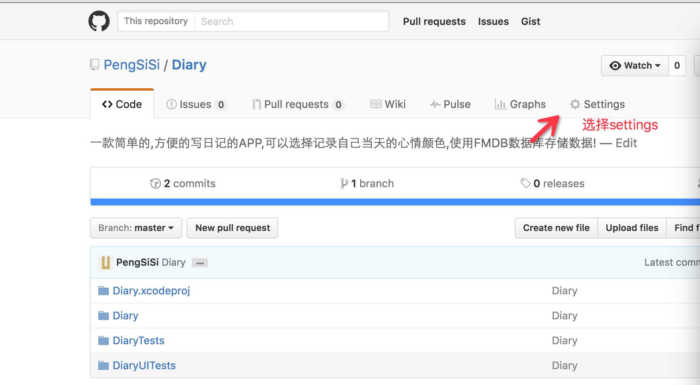
Task: Click the gear icon on Settings tab
Action: (x=575, y=104)
